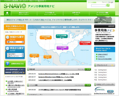Viewport: 119px width, 101px height.
Task: Open the Contact navigation tab
Action: click(x=76, y=13)
